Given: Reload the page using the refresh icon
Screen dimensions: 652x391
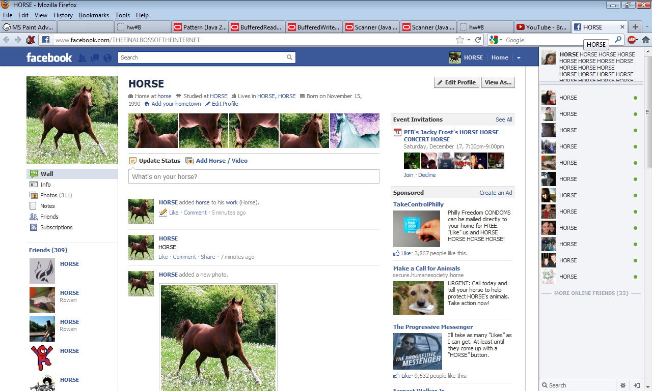Looking at the screenshot, I should (x=478, y=40).
